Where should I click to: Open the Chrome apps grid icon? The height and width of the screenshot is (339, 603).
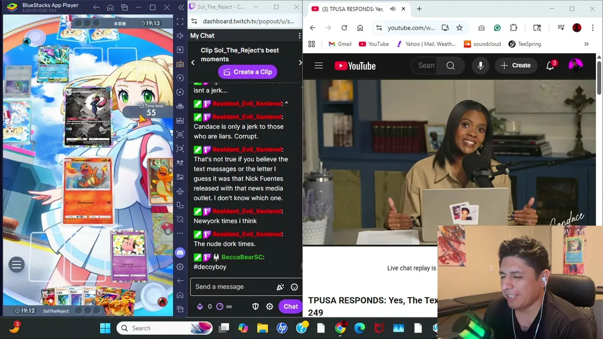click(x=311, y=44)
